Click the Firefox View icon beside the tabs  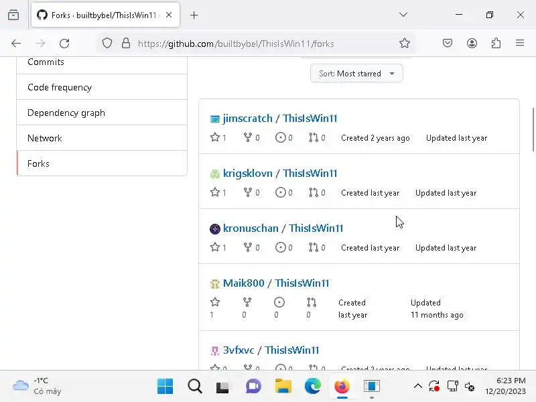coord(13,15)
